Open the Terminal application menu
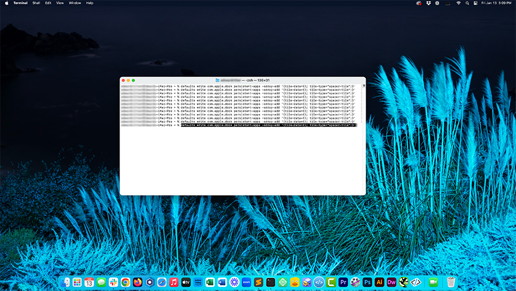Screen dimensions: 516x291 tap(20, 3)
